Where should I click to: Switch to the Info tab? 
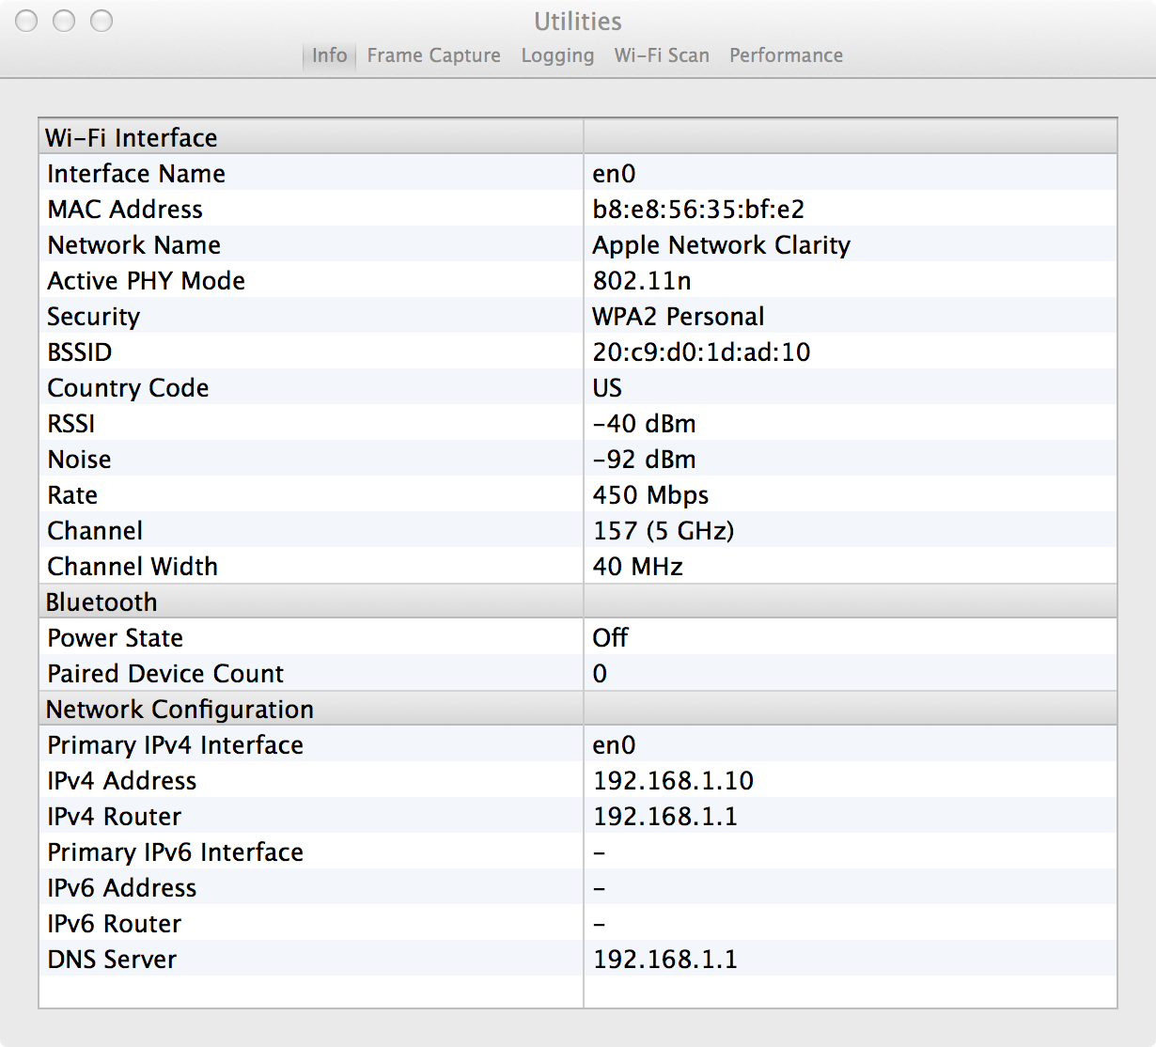[x=329, y=55]
